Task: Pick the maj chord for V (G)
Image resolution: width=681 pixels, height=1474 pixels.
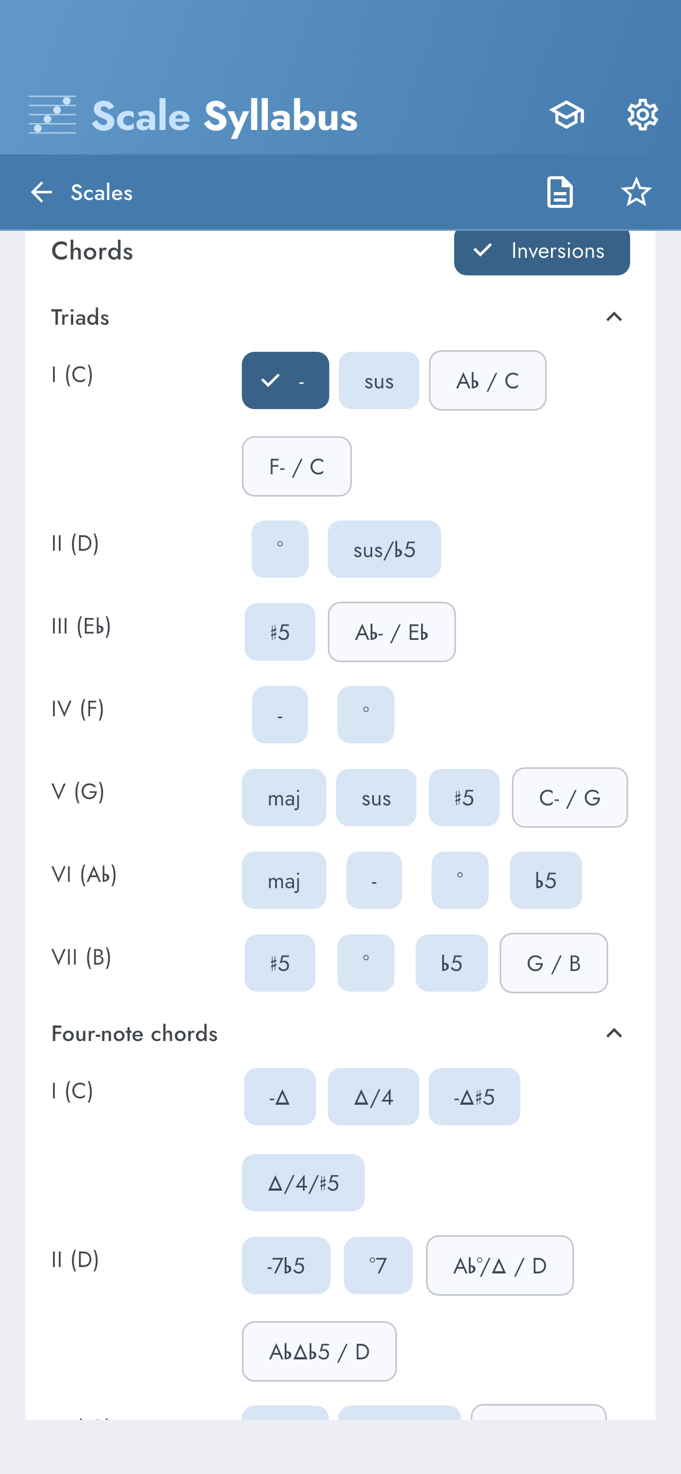Action: [x=284, y=797]
